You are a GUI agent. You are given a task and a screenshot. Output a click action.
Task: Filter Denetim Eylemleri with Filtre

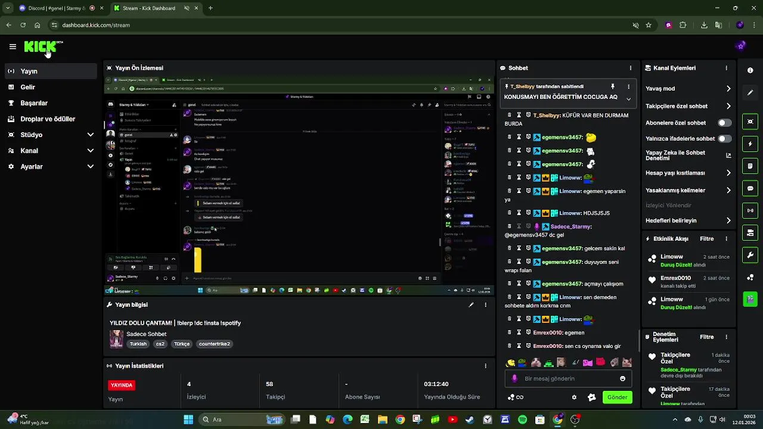706,337
